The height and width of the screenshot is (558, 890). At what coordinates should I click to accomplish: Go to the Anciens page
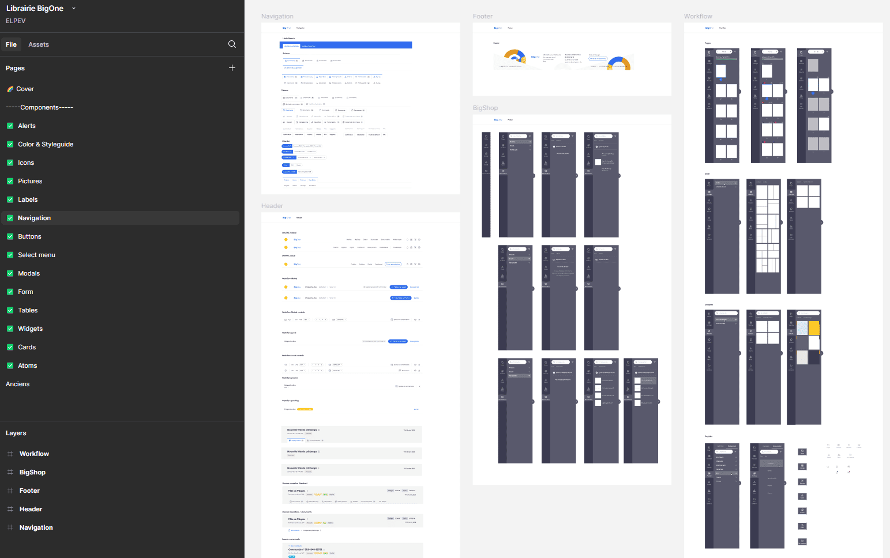[x=17, y=384]
